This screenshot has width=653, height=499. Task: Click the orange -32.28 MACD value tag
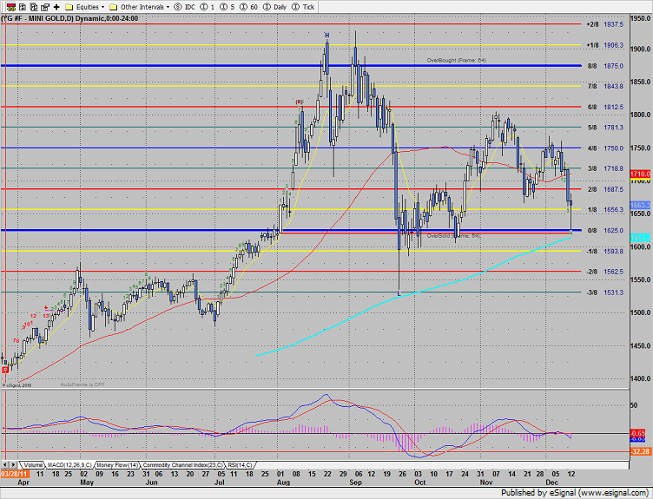640,451
